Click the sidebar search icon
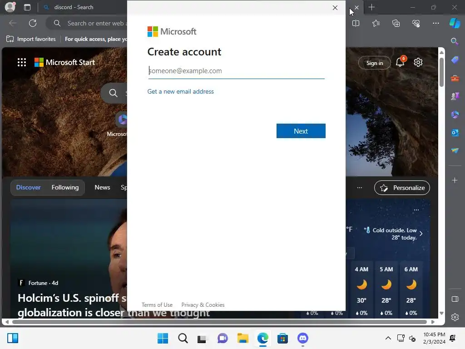465x349 pixels. pyautogui.click(x=455, y=41)
